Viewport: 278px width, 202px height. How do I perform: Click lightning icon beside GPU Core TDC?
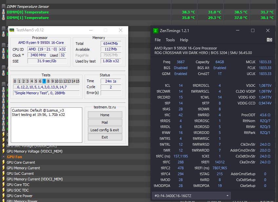3,185
